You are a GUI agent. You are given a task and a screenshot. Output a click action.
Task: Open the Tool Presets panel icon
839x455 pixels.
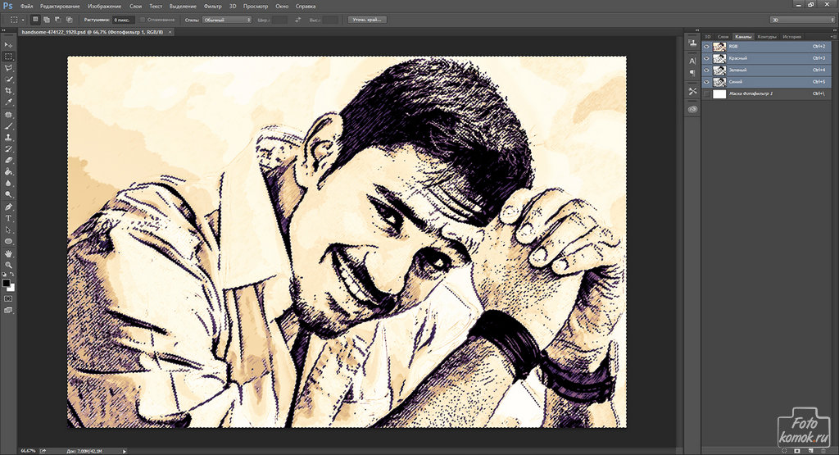[x=692, y=91]
